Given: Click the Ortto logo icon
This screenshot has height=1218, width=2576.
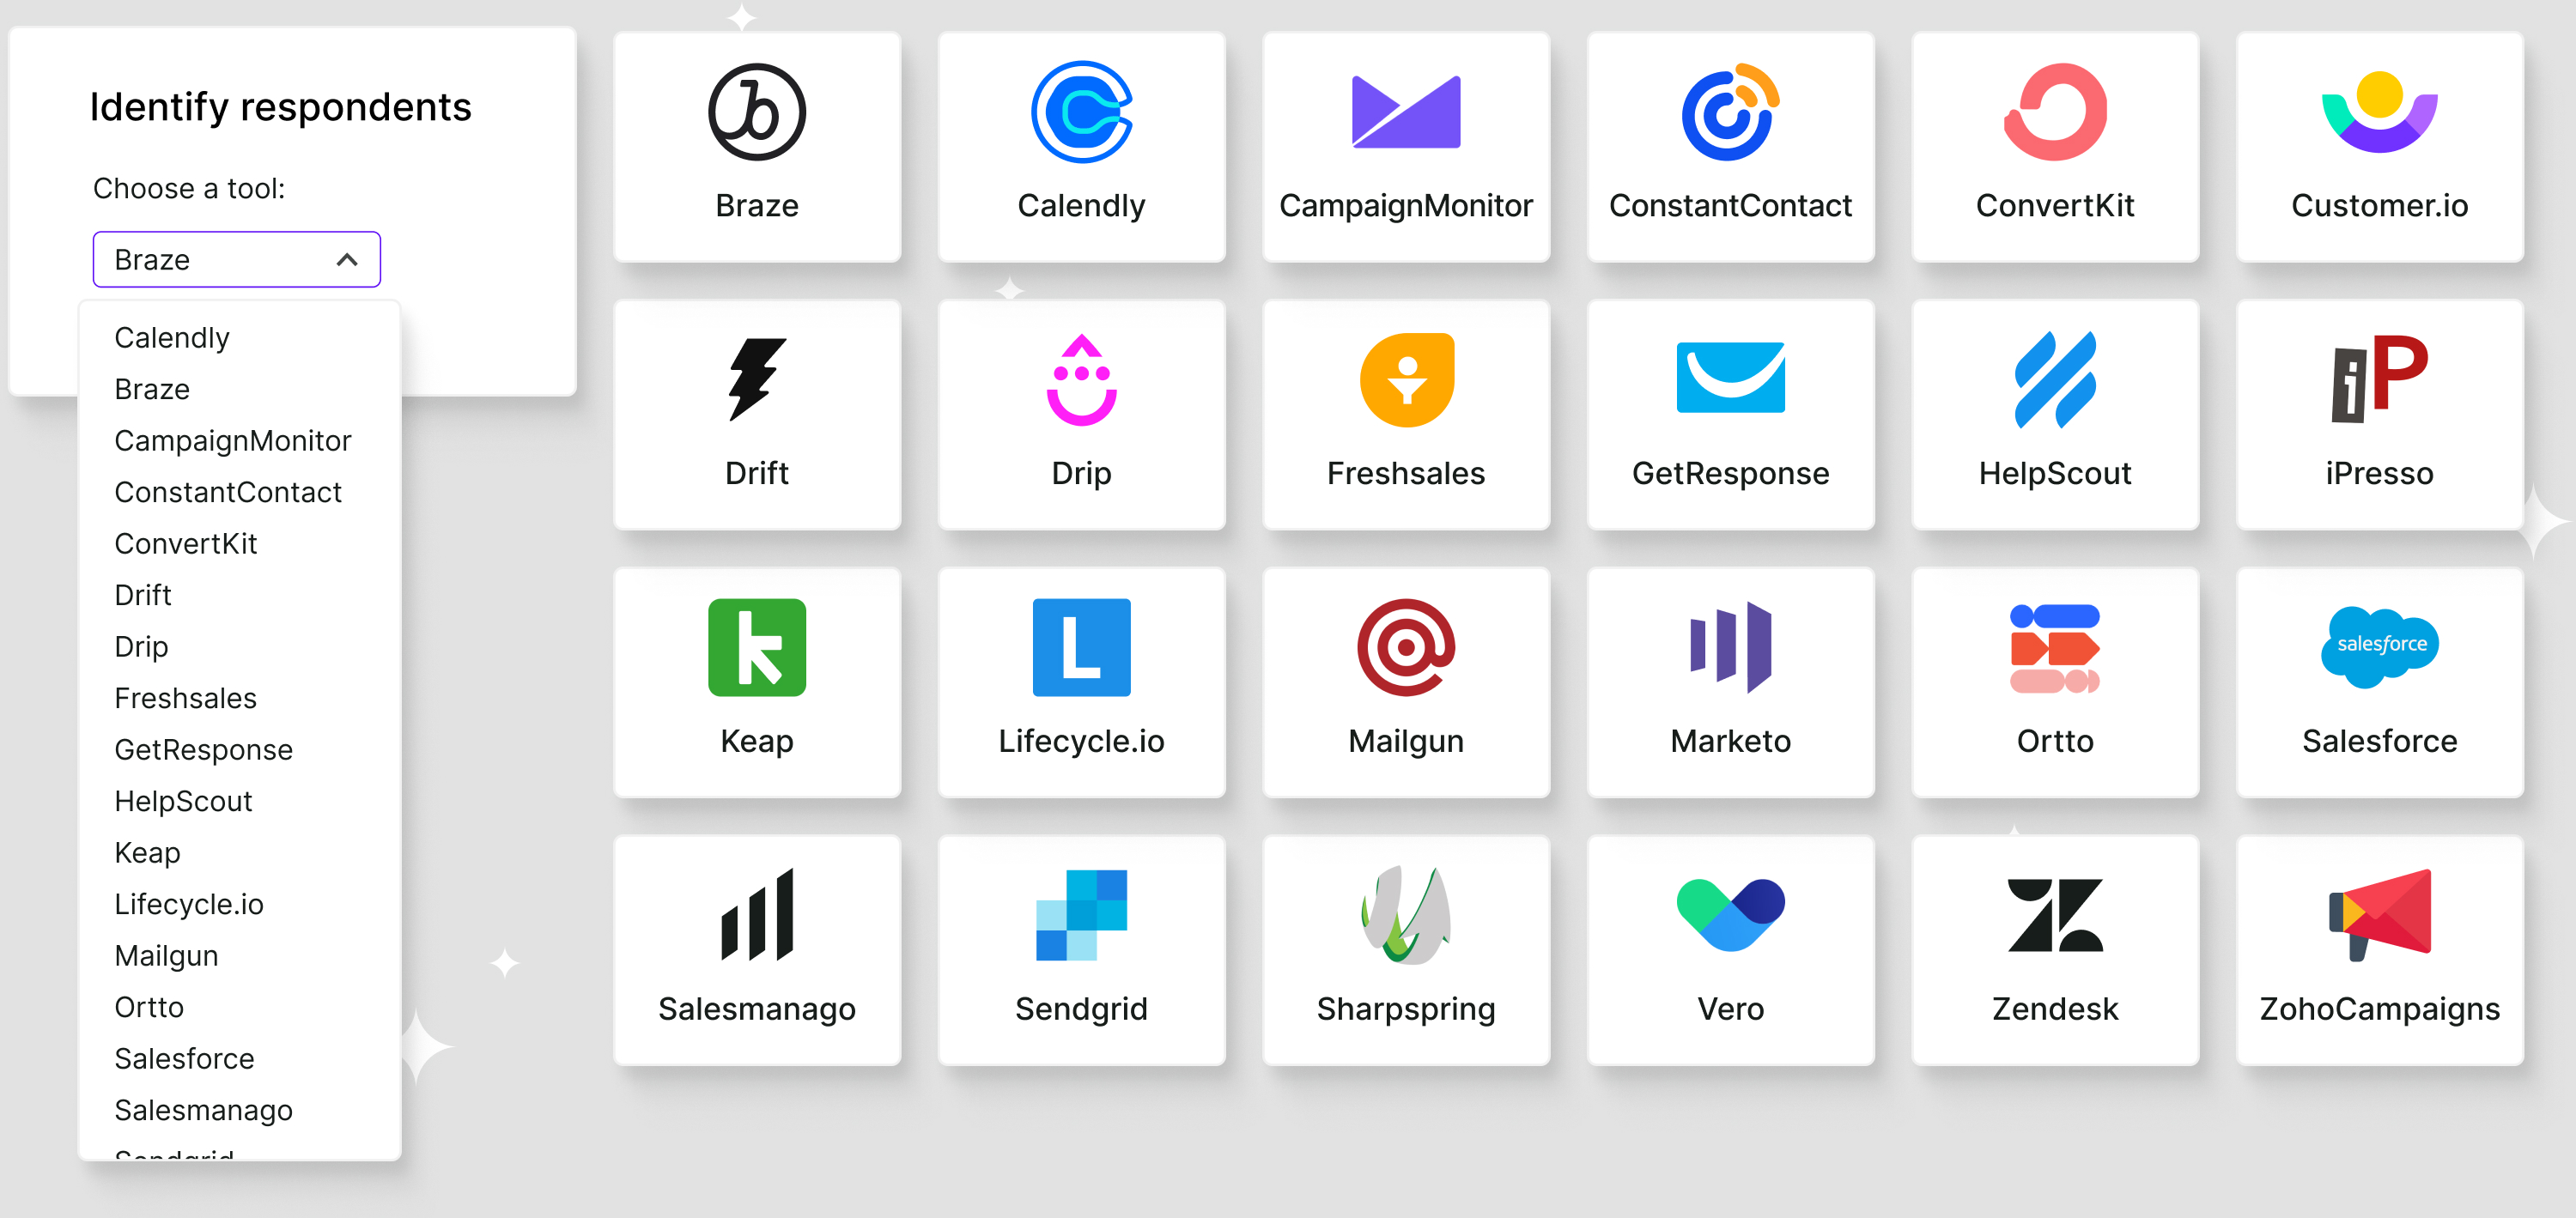Looking at the screenshot, I should [2055, 647].
